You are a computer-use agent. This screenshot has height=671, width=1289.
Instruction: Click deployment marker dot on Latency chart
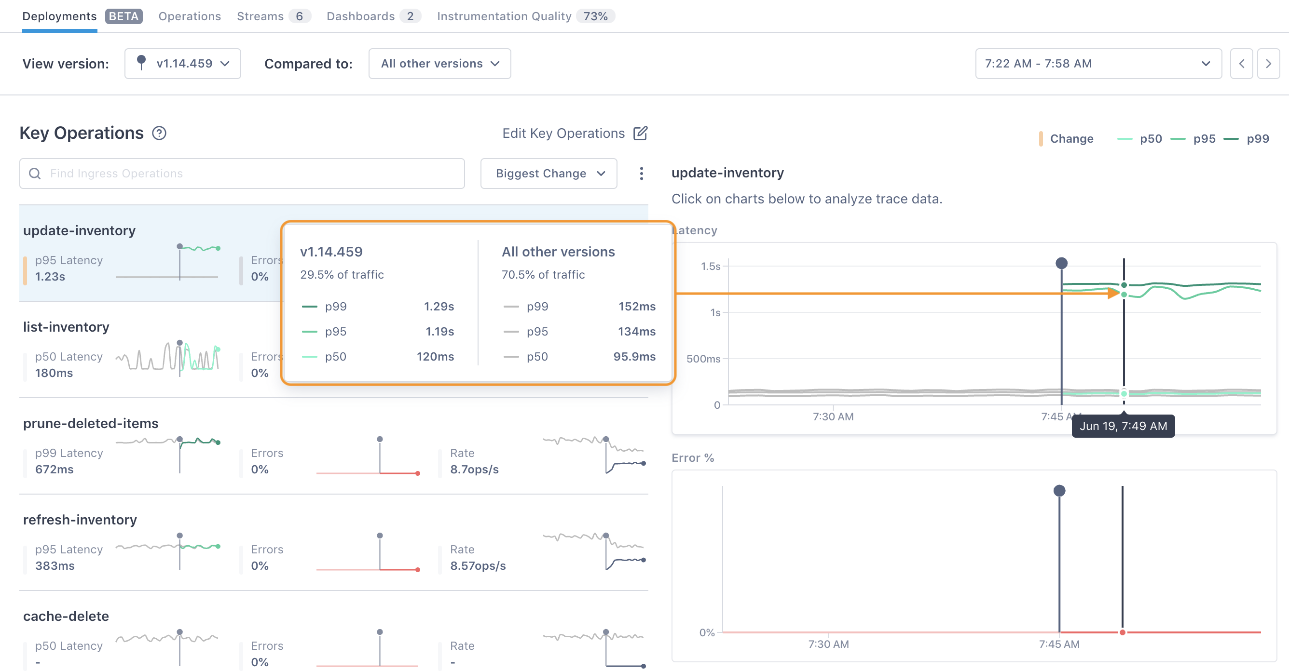[1061, 263]
